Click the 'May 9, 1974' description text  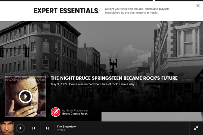(x=93, y=84)
